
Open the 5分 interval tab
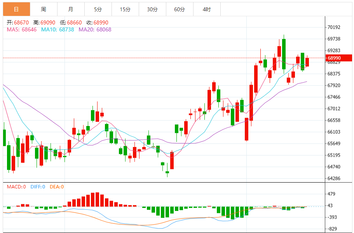(98, 9)
